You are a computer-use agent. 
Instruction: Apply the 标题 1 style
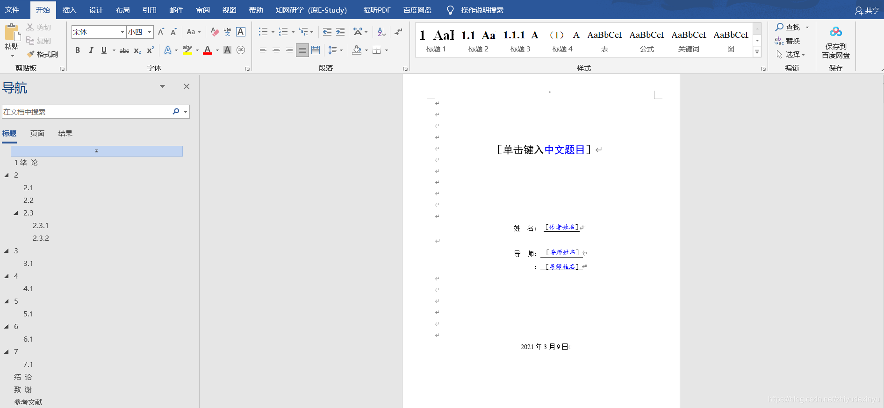(436, 41)
